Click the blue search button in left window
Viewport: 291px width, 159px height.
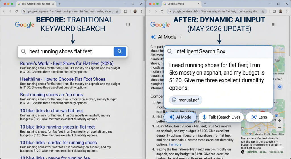pos(120,51)
